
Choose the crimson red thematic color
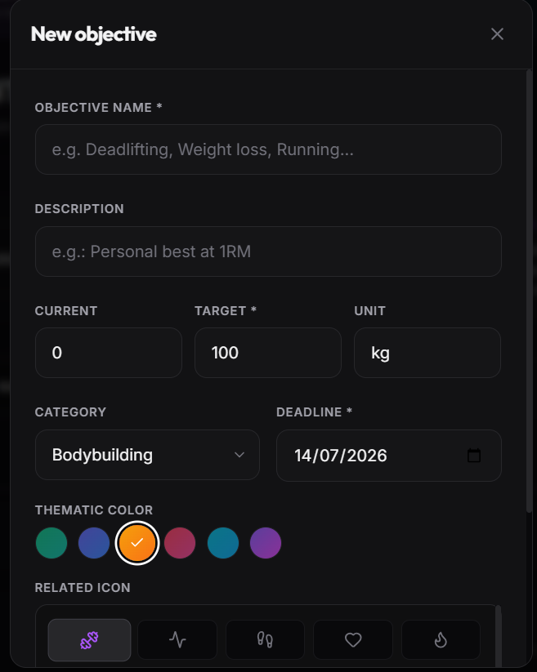(x=180, y=543)
